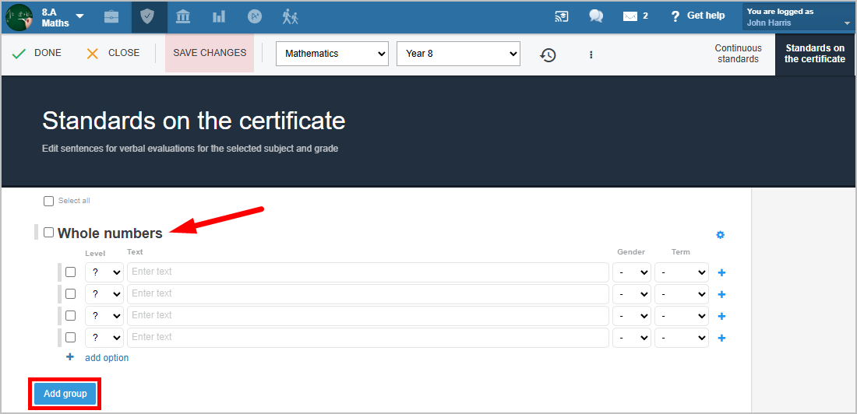This screenshot has height=414, width=857.
Task: Tick the checkbox of the first text row
Action: pyautogui.click(x=71, y=272)
